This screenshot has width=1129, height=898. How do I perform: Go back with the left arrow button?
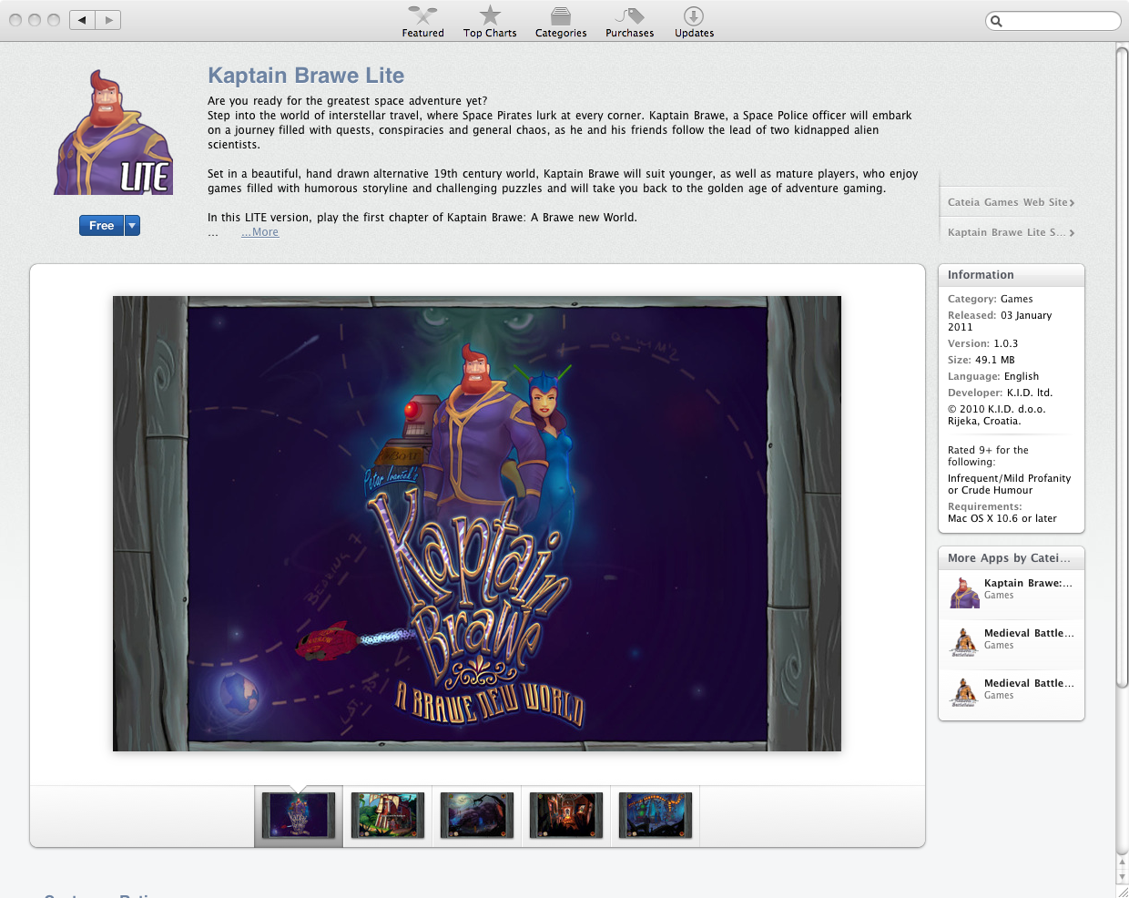click(82, 20)
